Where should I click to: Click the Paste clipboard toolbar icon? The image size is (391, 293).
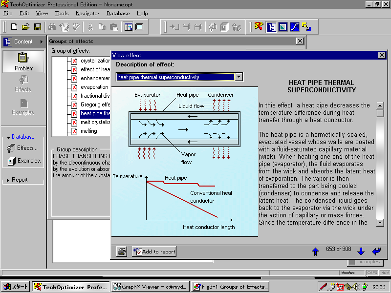[114, 27]
